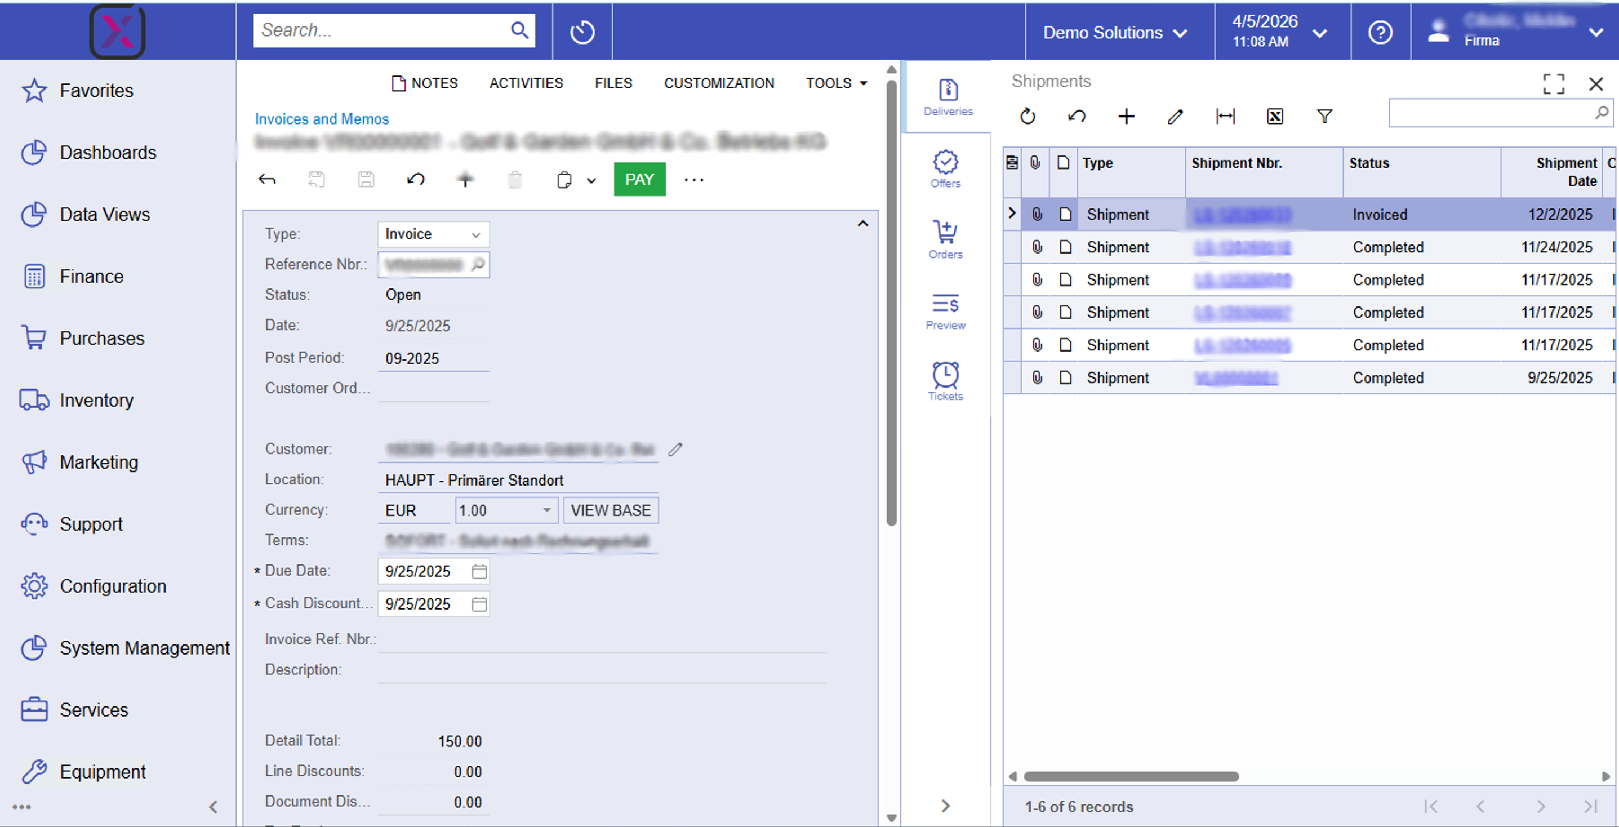The height and width of the screenshot is (827, 1619).
Task: Open Finance in left navigation
Action: tap(91, 277)
